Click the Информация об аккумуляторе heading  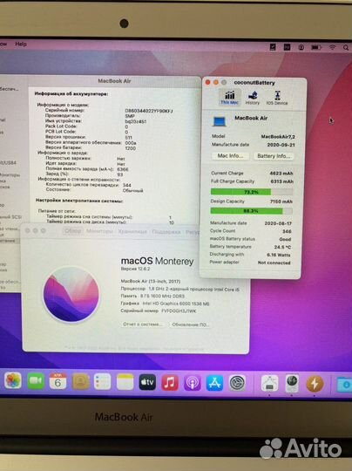point(71,94)
